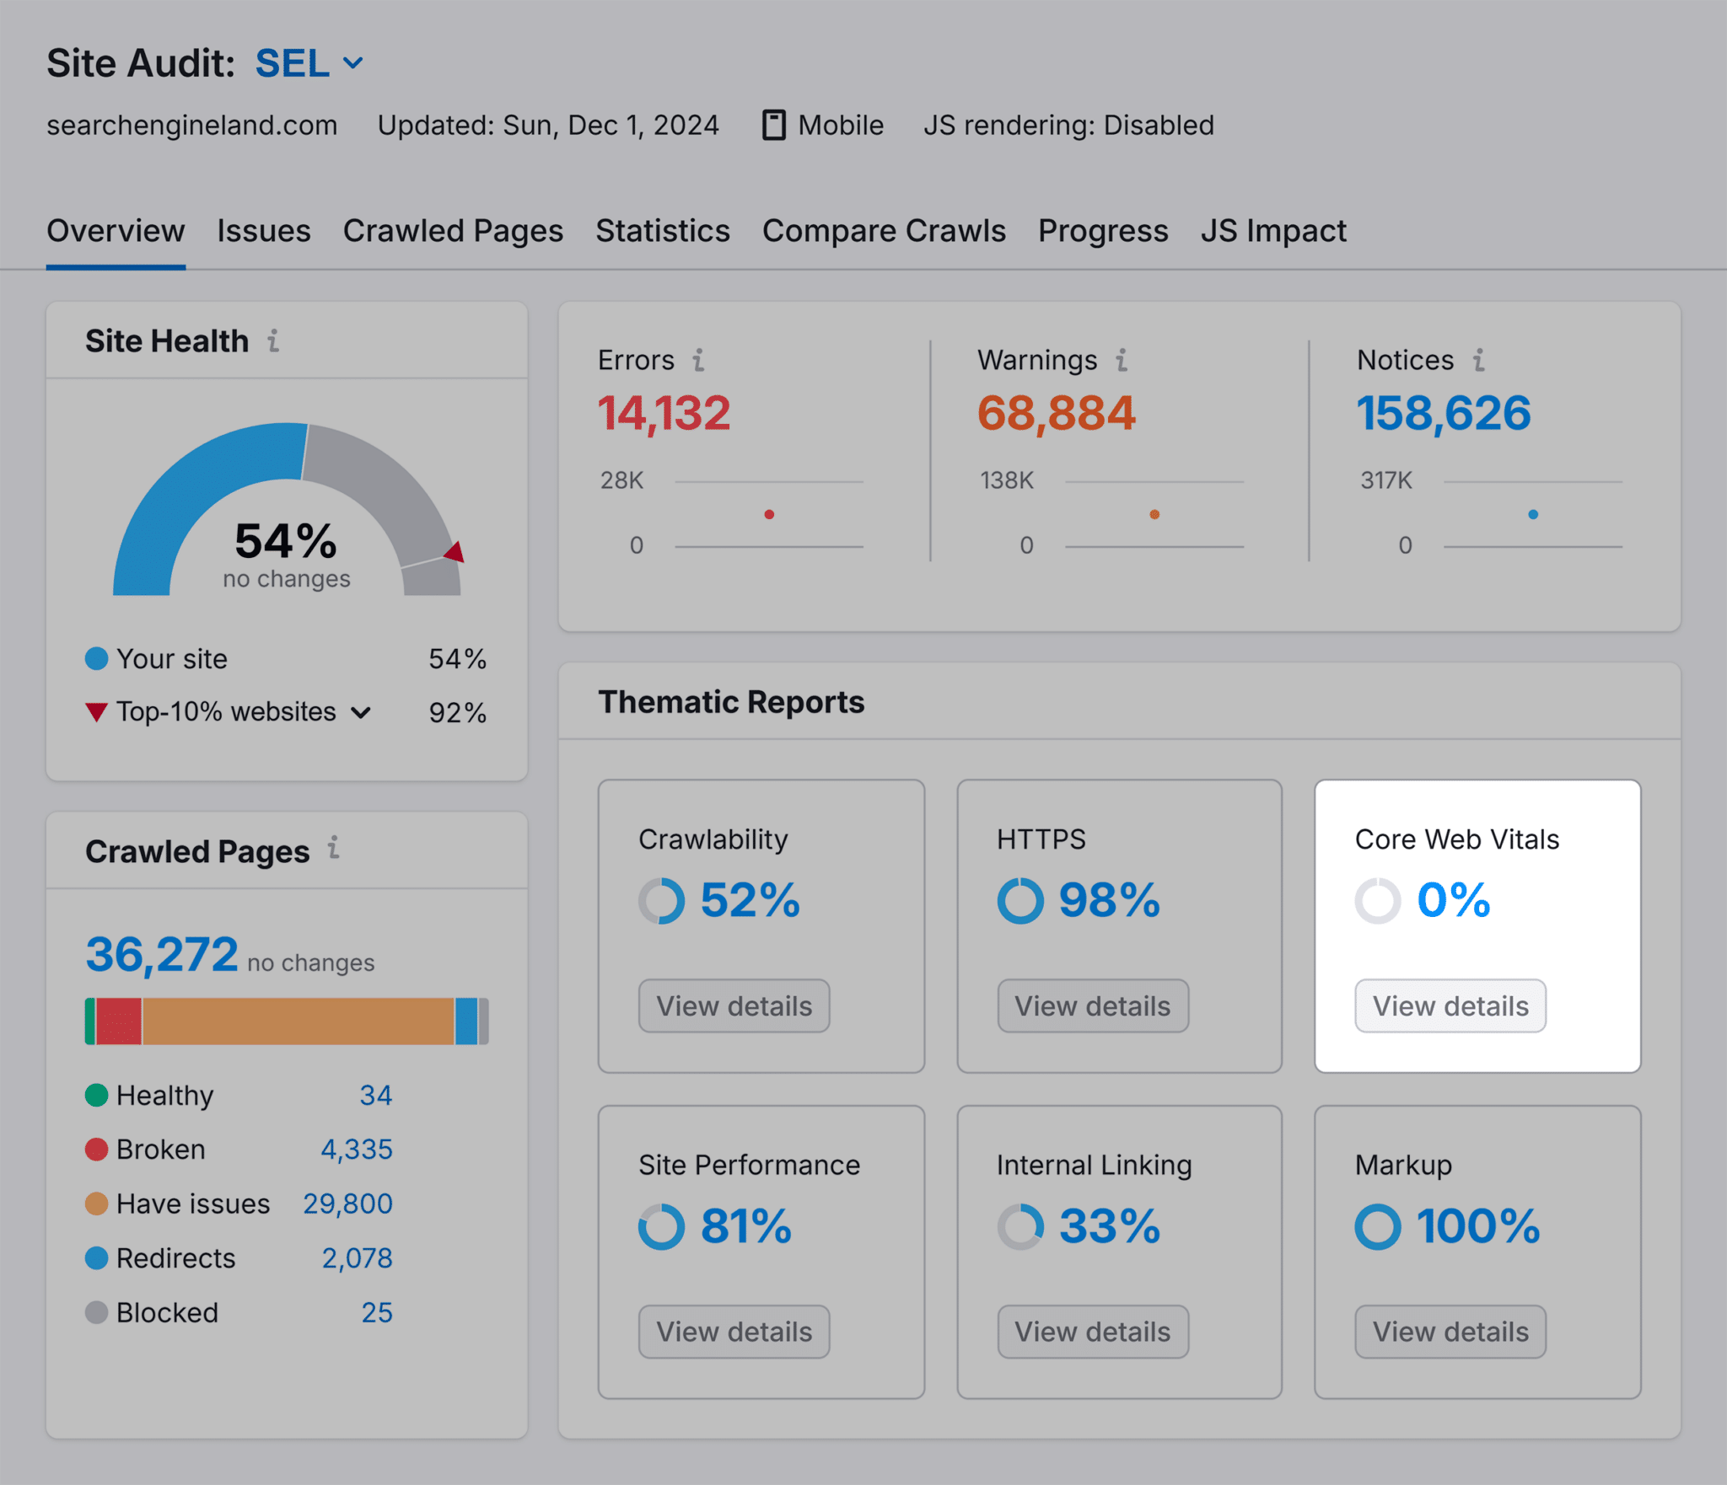Click the Crawled Pages info icon
The width and height of the screenshot is (1727, 1485).
click(x=334, y=848)
